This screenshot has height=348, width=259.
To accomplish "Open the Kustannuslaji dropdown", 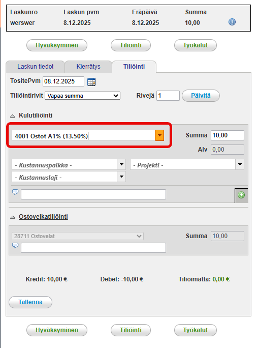I will [121, 177].
